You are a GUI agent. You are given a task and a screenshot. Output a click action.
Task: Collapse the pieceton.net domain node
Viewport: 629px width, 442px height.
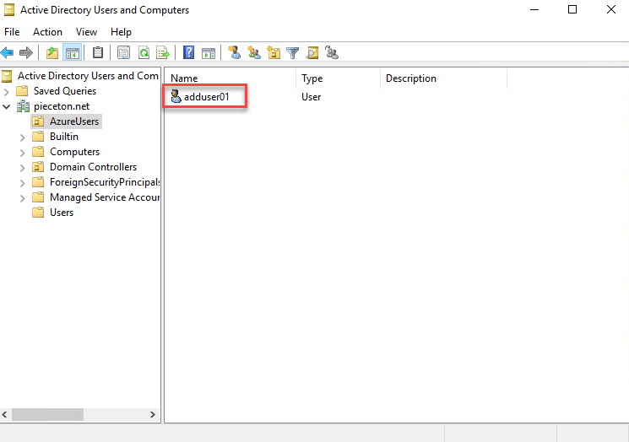click(7, 106)
